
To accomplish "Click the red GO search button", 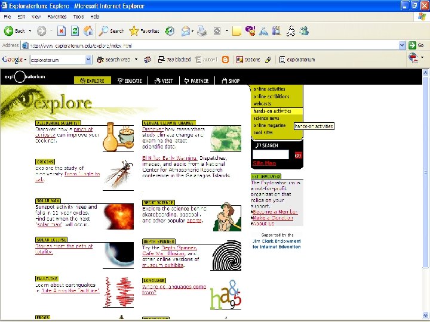I will 298,155.
